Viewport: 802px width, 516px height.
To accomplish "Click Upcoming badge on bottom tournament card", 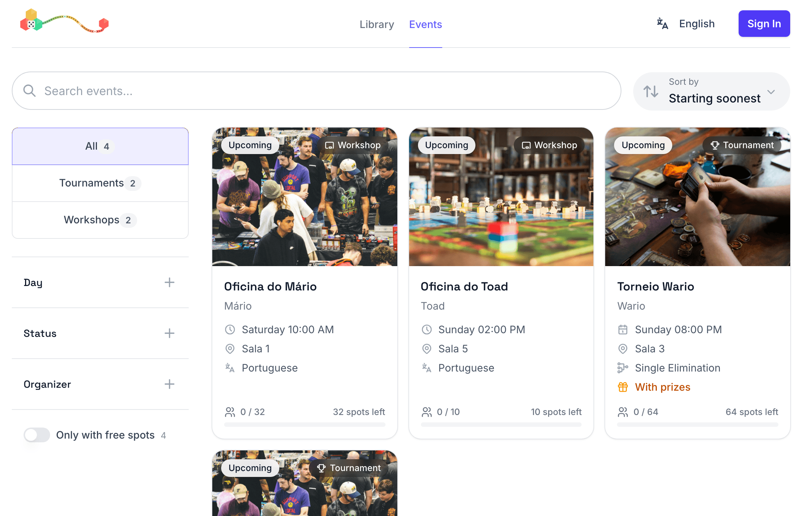I will (250, 468).
